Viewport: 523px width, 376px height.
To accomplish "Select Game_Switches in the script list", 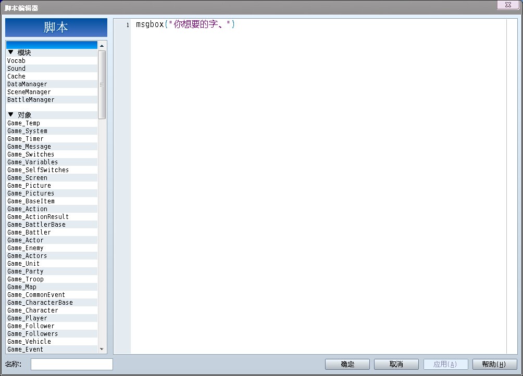I will (x=52, y=154).
